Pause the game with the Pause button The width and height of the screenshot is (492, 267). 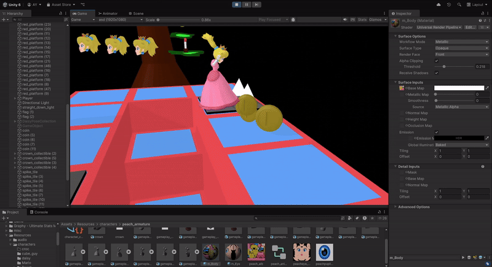[x=247, y=5]
